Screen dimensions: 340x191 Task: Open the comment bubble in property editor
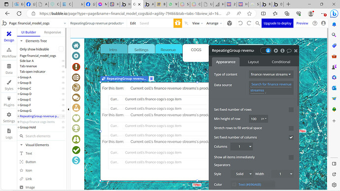pos(289,51)
